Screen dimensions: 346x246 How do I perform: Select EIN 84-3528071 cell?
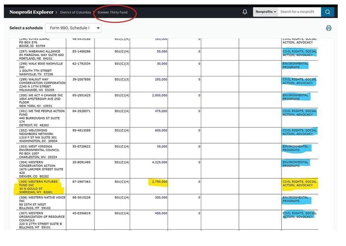(x=81, y=111)
